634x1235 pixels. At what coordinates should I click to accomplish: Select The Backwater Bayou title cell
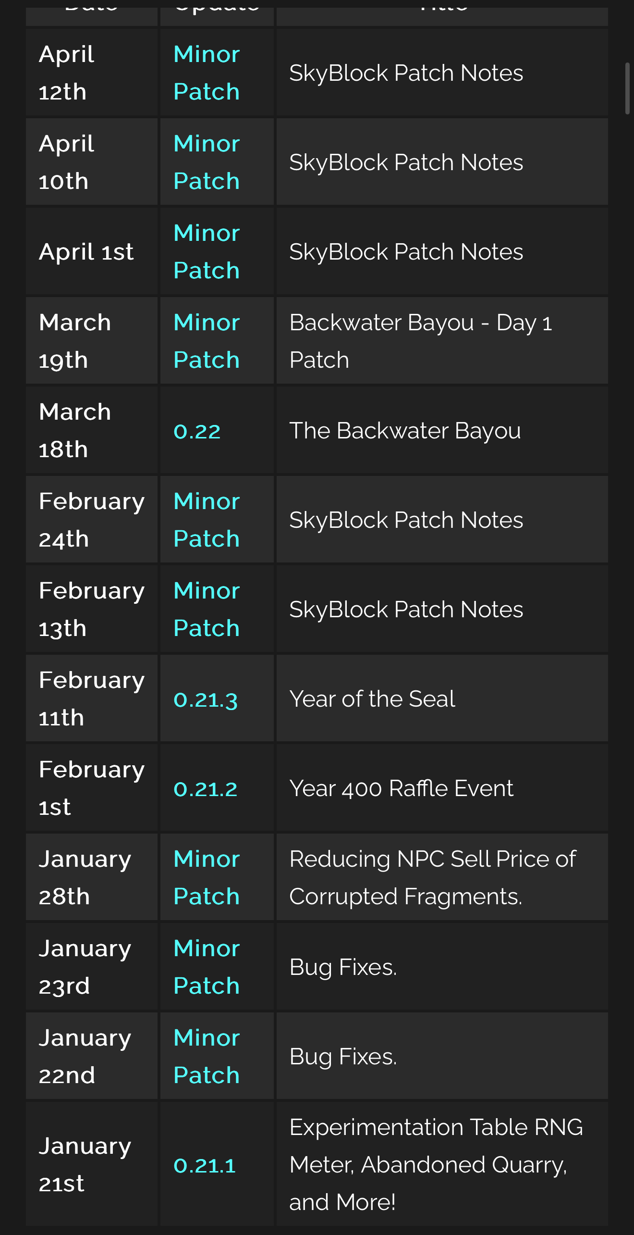click(442, 431)
